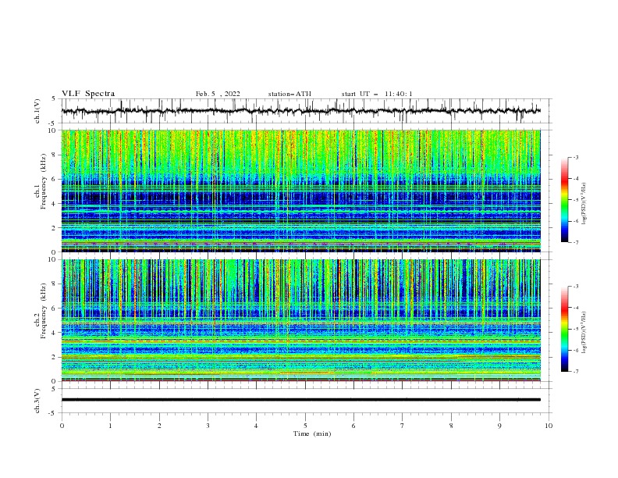The height and width of the screenshot is (478, 618).
Task: Click the ch.1 waveform trace plot
Action: (x=300, y=111)
